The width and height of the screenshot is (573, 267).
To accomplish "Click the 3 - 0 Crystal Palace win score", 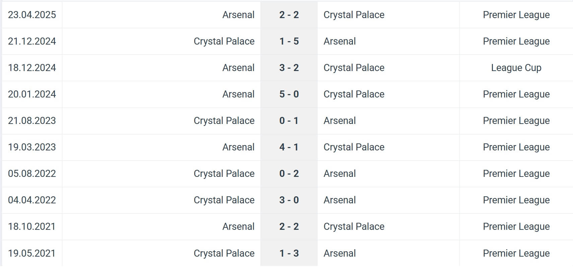I will coord(289,200).
